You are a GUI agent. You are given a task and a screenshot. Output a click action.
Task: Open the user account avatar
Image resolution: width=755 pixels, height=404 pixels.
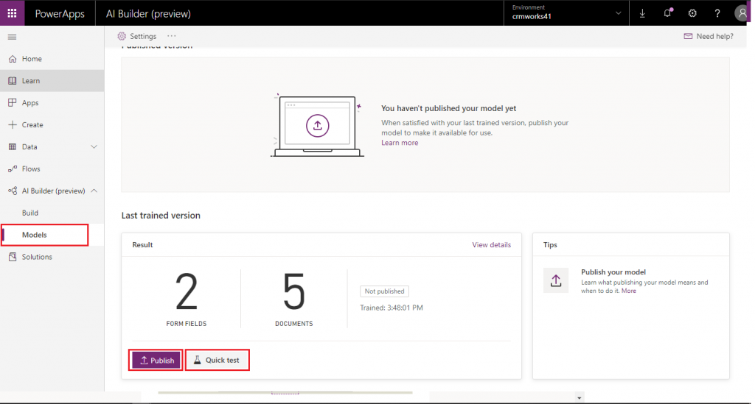pyautogui.click(x=742, y=13)
